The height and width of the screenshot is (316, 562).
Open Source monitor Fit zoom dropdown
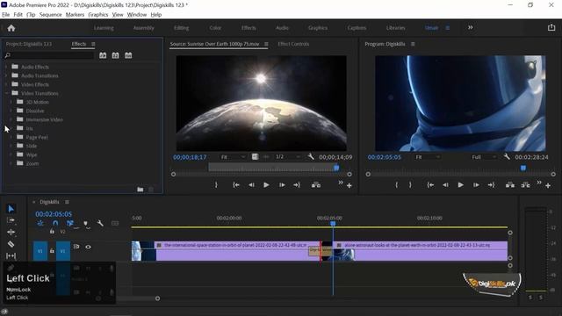click(233, 157)
